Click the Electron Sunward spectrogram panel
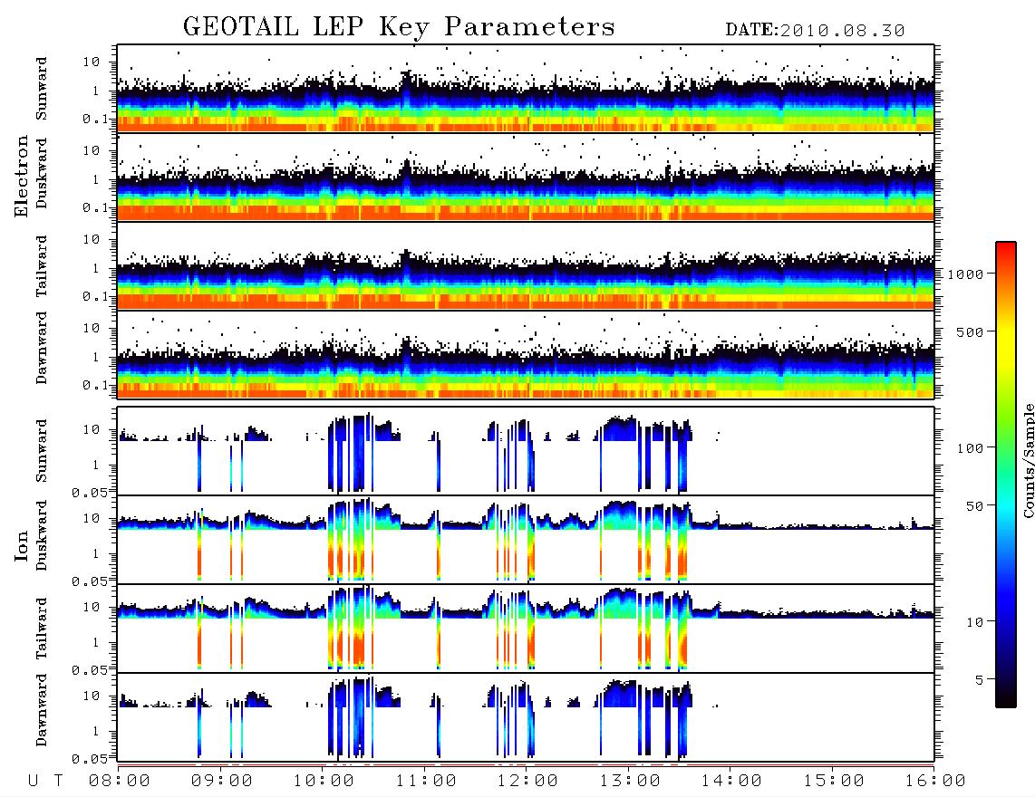This screenshot has width=1035, height=797. coord(526,89)
